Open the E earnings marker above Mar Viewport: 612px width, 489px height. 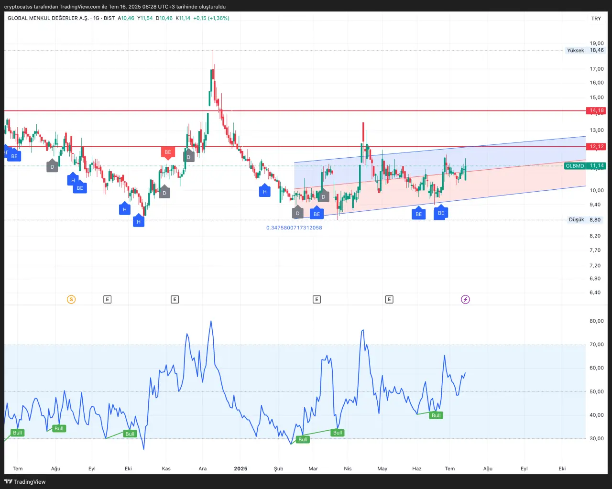317,300
